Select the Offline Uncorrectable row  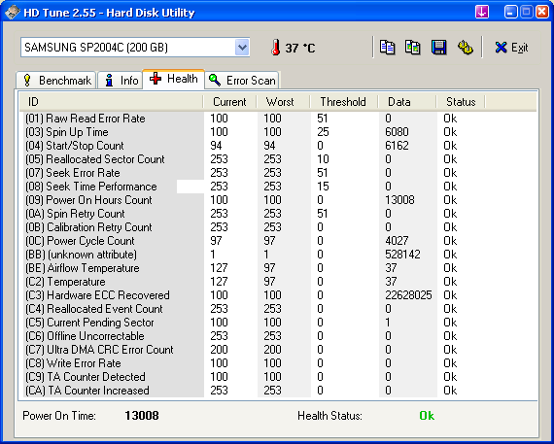(278, 336)
